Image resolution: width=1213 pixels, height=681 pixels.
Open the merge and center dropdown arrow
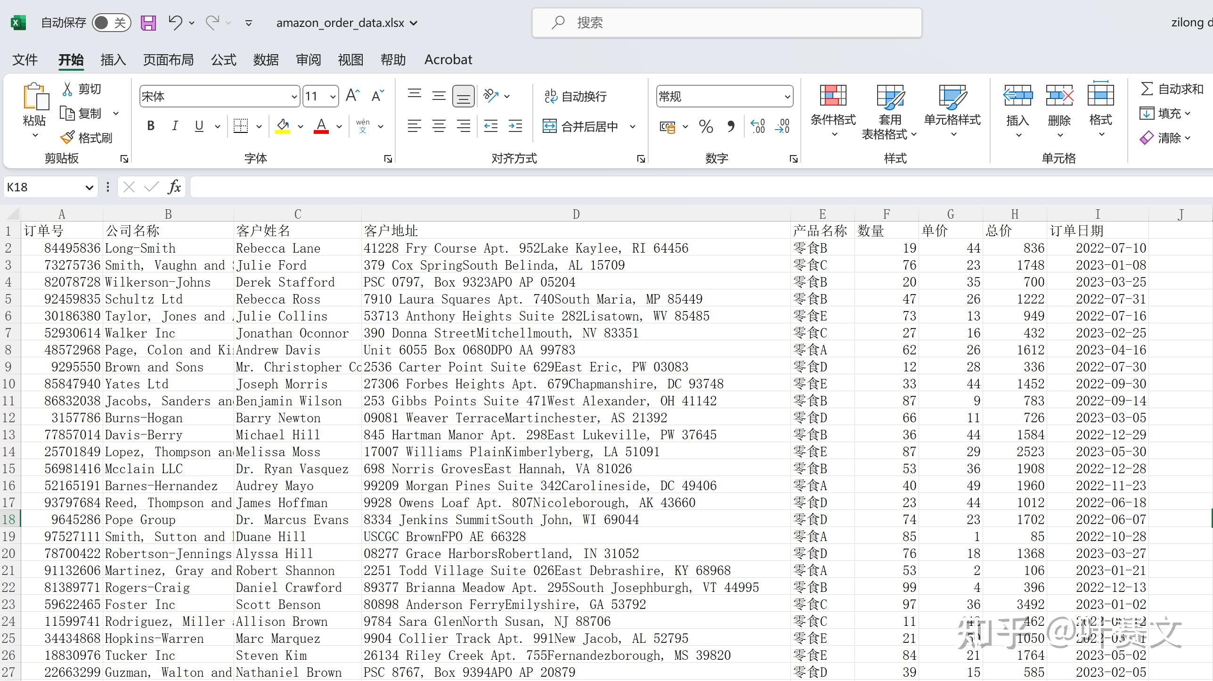(633, 126)
